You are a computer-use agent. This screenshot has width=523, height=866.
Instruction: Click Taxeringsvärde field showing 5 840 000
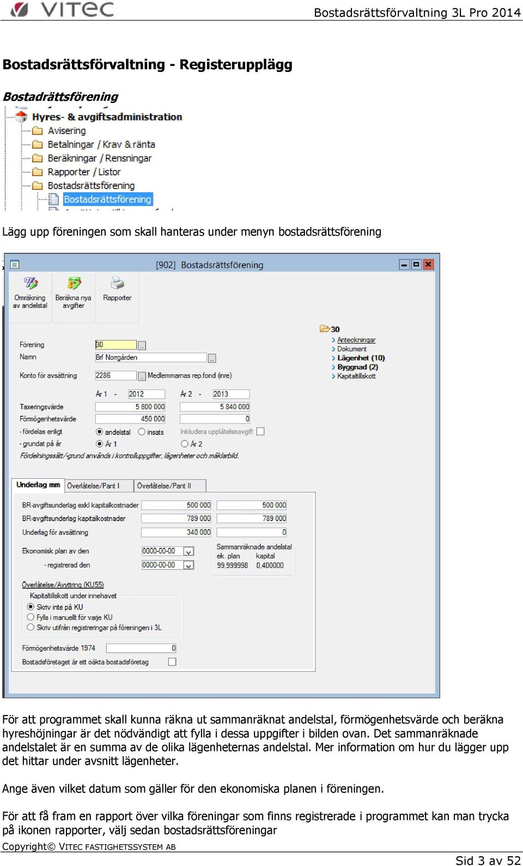[215, 407]
